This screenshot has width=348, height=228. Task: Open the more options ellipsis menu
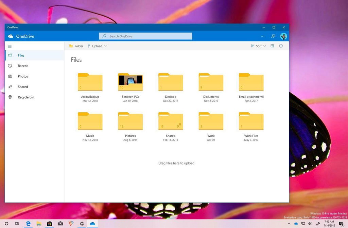[x=262, y=36]
